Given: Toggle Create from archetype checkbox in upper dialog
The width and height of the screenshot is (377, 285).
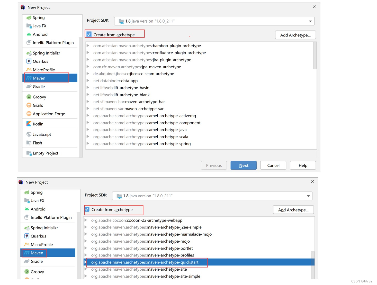Looking at the screenshot, I should click(89, 34).
